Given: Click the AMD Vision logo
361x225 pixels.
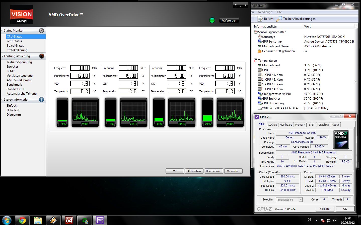Looking at the screenshot, I should [22, 15].
